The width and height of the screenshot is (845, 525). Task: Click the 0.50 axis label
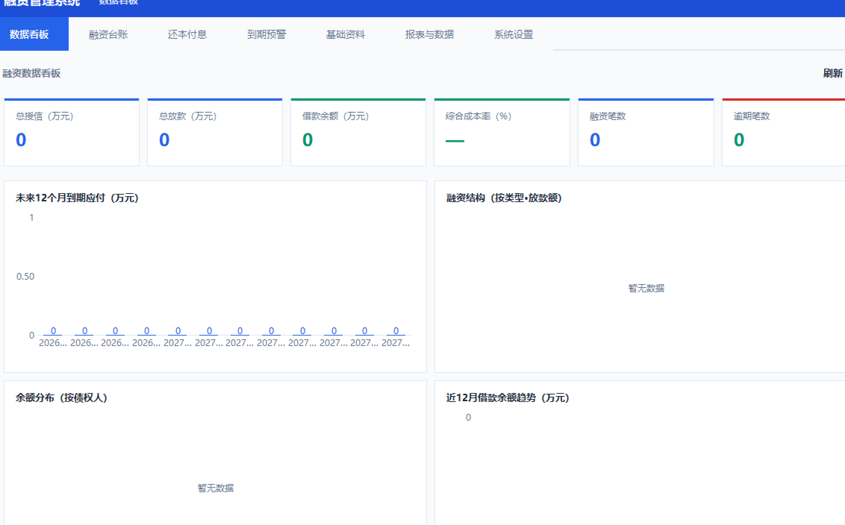[25, 276]
